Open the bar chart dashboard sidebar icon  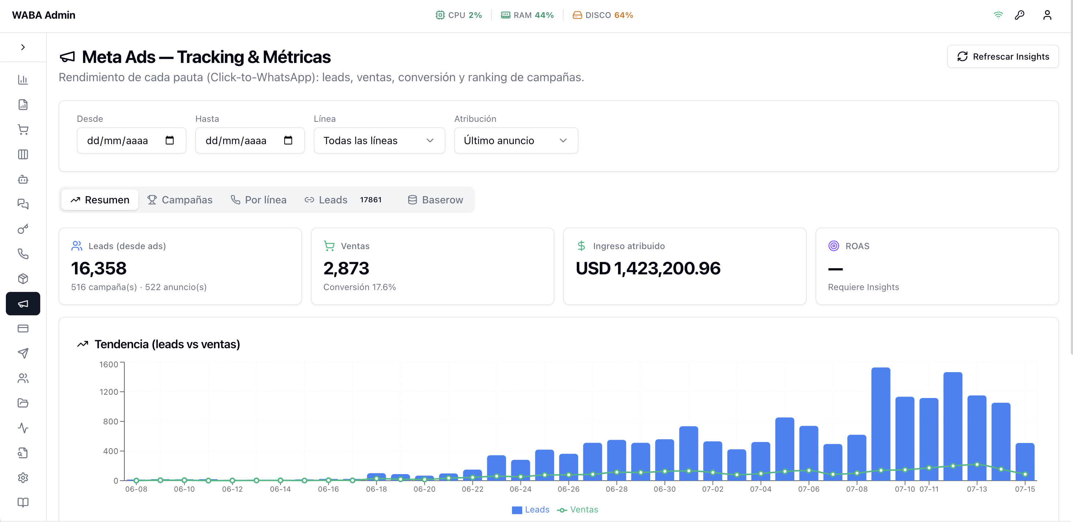(x=23, y=80)
